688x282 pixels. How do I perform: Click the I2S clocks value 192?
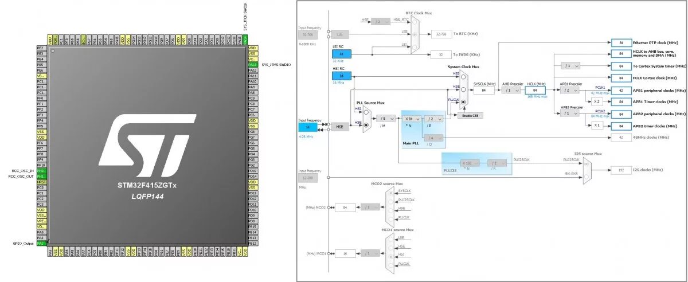[620, 170]
